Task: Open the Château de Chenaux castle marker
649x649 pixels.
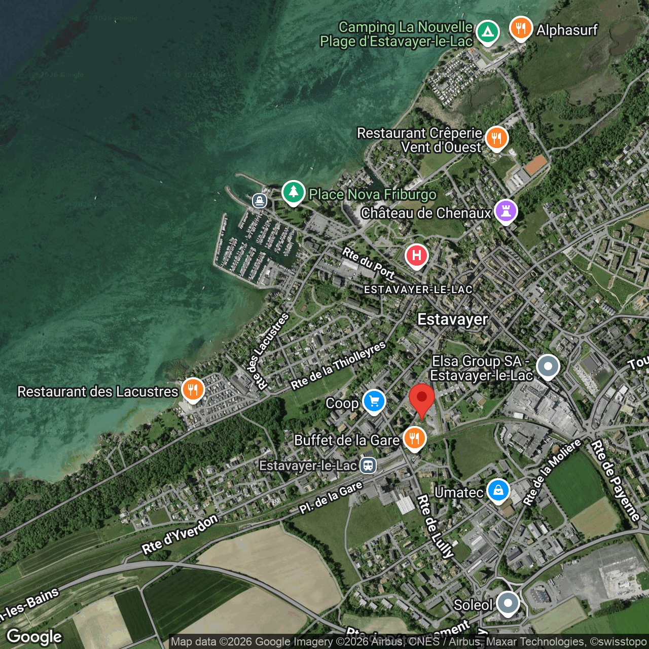Action: [x=506, y=211]
